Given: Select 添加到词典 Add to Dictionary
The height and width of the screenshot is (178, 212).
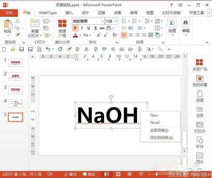Looking at the screenshot, I should coord(161,138).
